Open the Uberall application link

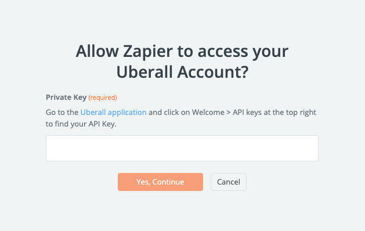click(113, 112)
